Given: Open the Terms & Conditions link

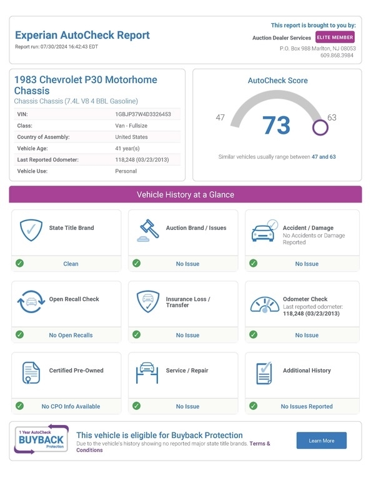Looking at the screenshot, I should [x=173, y=447].
